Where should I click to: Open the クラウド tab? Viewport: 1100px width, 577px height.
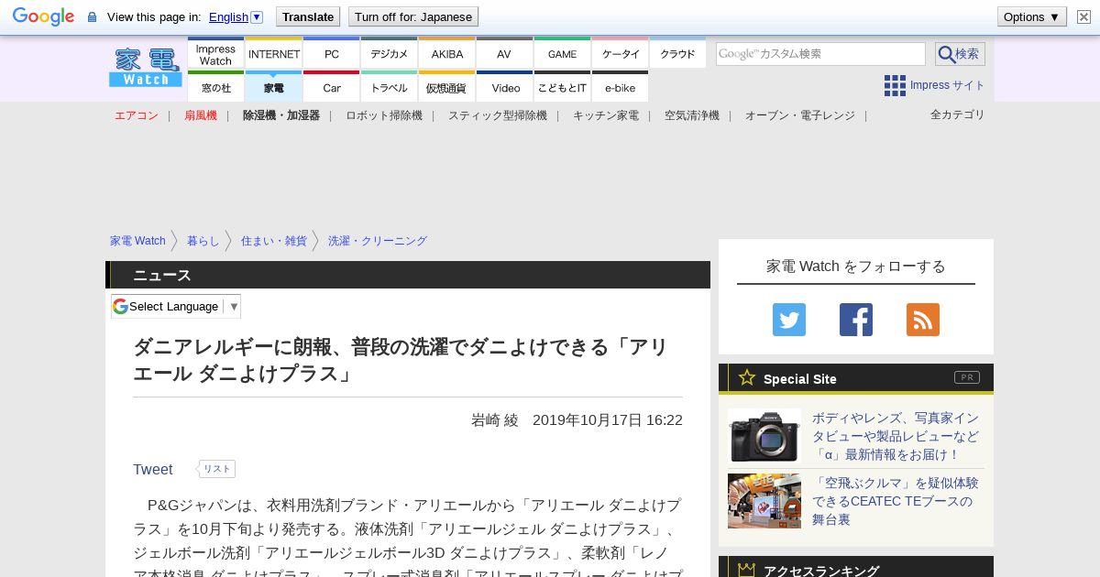pyautogui.click(x=677, y=53)
